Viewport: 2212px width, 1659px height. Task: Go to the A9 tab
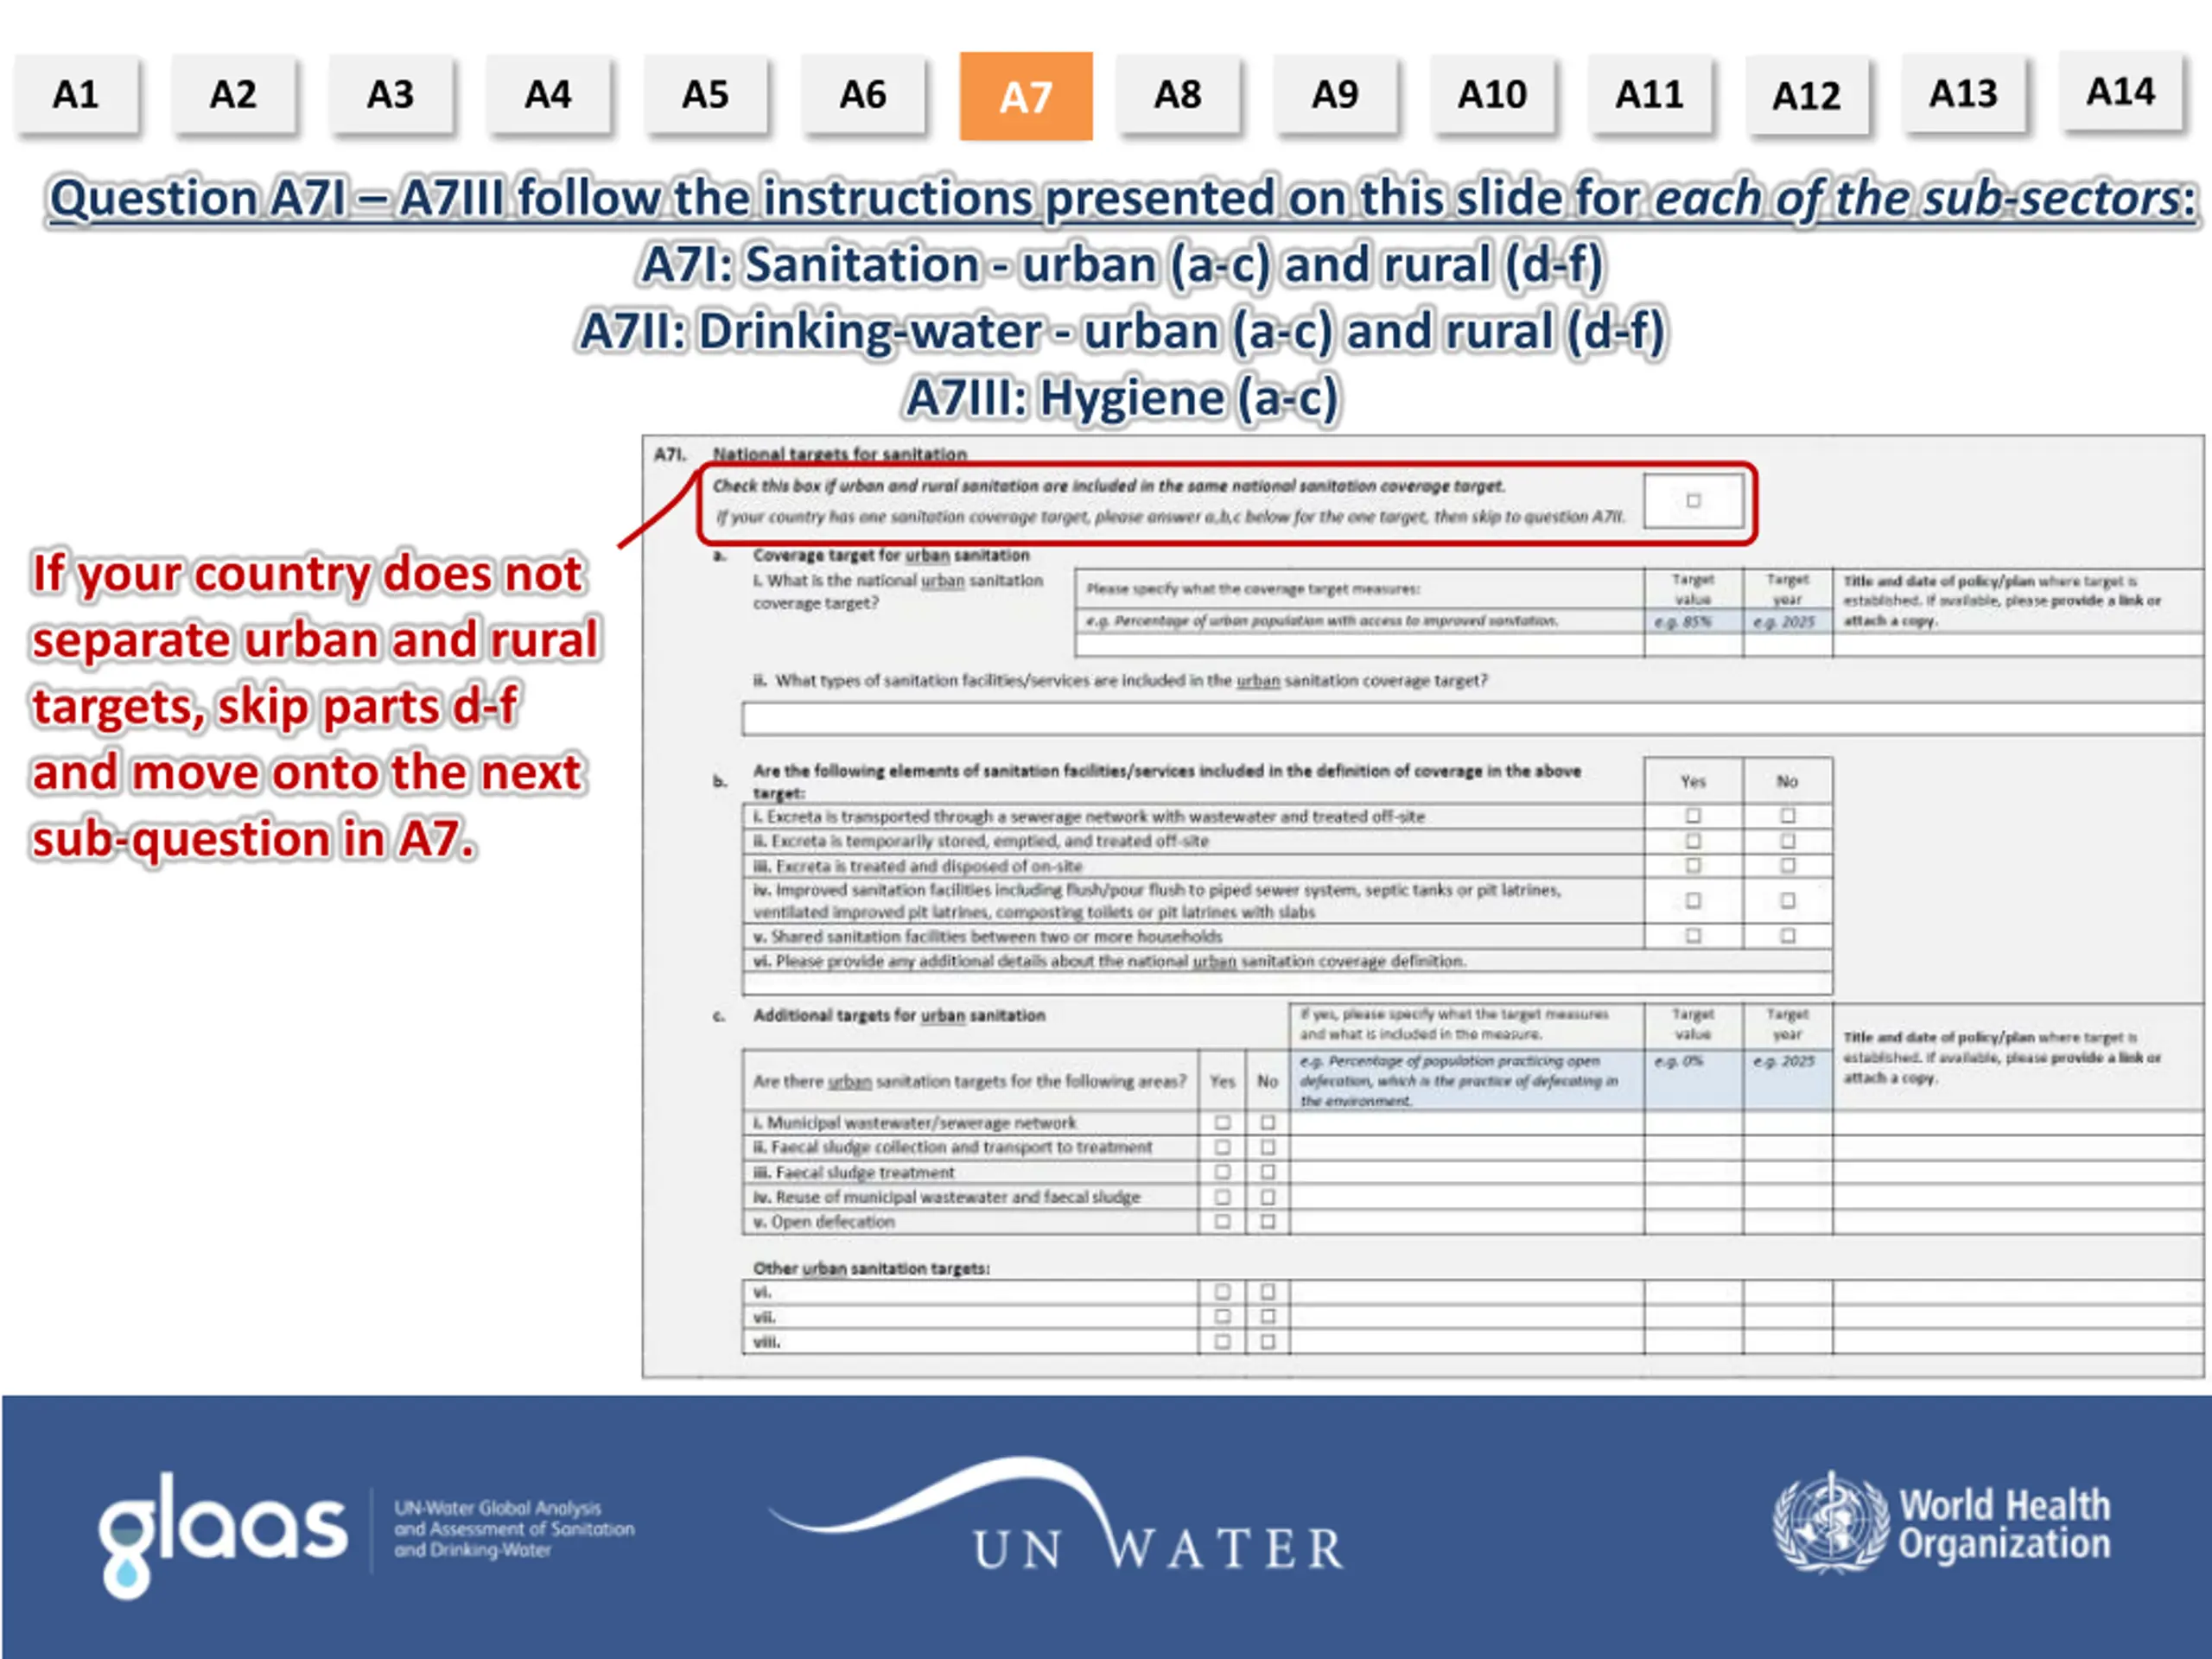pos(1335,95)
